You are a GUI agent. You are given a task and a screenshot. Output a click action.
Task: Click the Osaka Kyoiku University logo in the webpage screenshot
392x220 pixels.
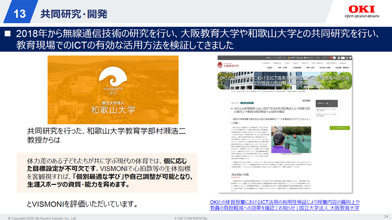click(x=228, y=66)
